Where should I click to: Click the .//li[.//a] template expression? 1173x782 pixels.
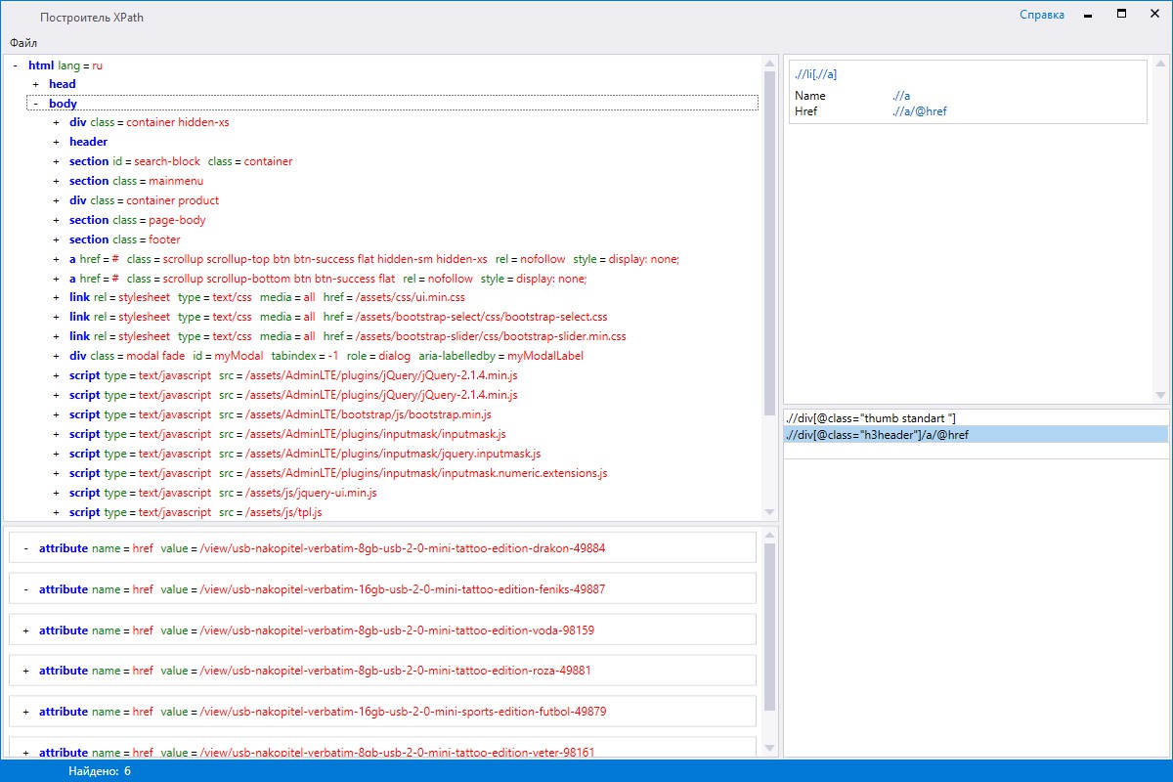816,74
